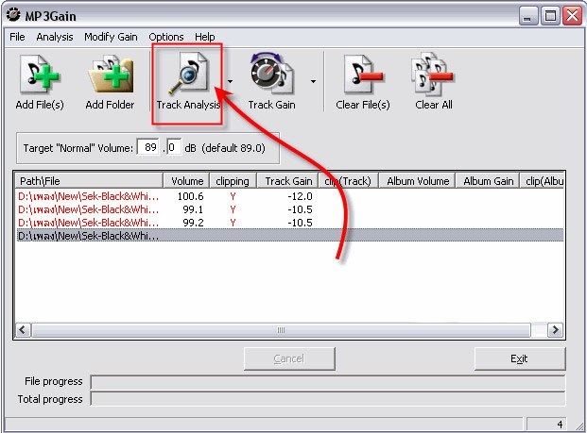
Task: Open the Analysis menu
Action: tap(55, 37)
